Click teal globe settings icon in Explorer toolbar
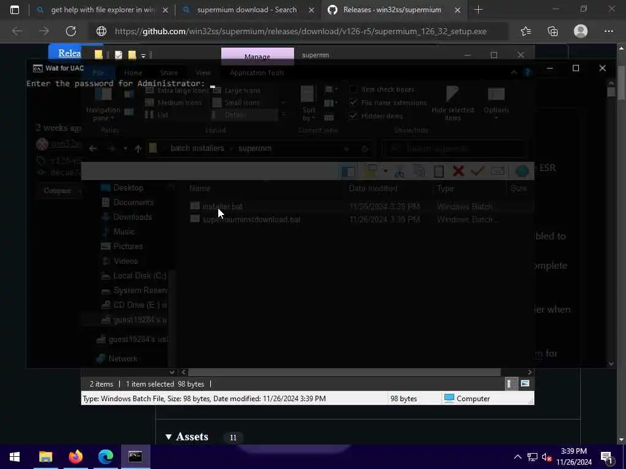Image resolution: width=626 pixels, height=469 pixels. tap(522, 172)
